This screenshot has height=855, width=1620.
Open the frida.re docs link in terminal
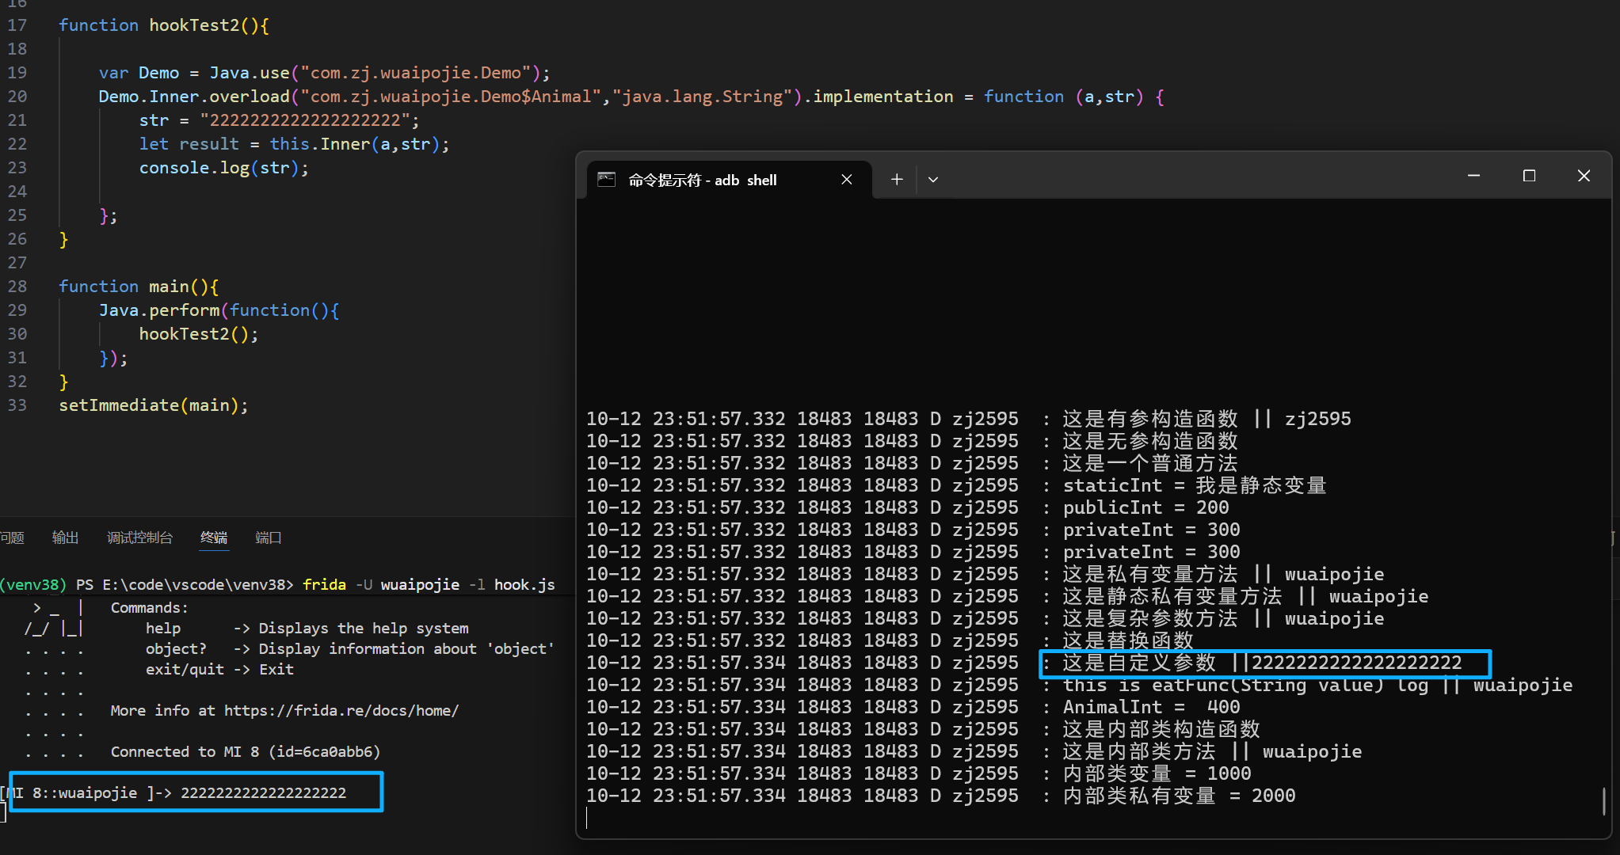(341, 711)
